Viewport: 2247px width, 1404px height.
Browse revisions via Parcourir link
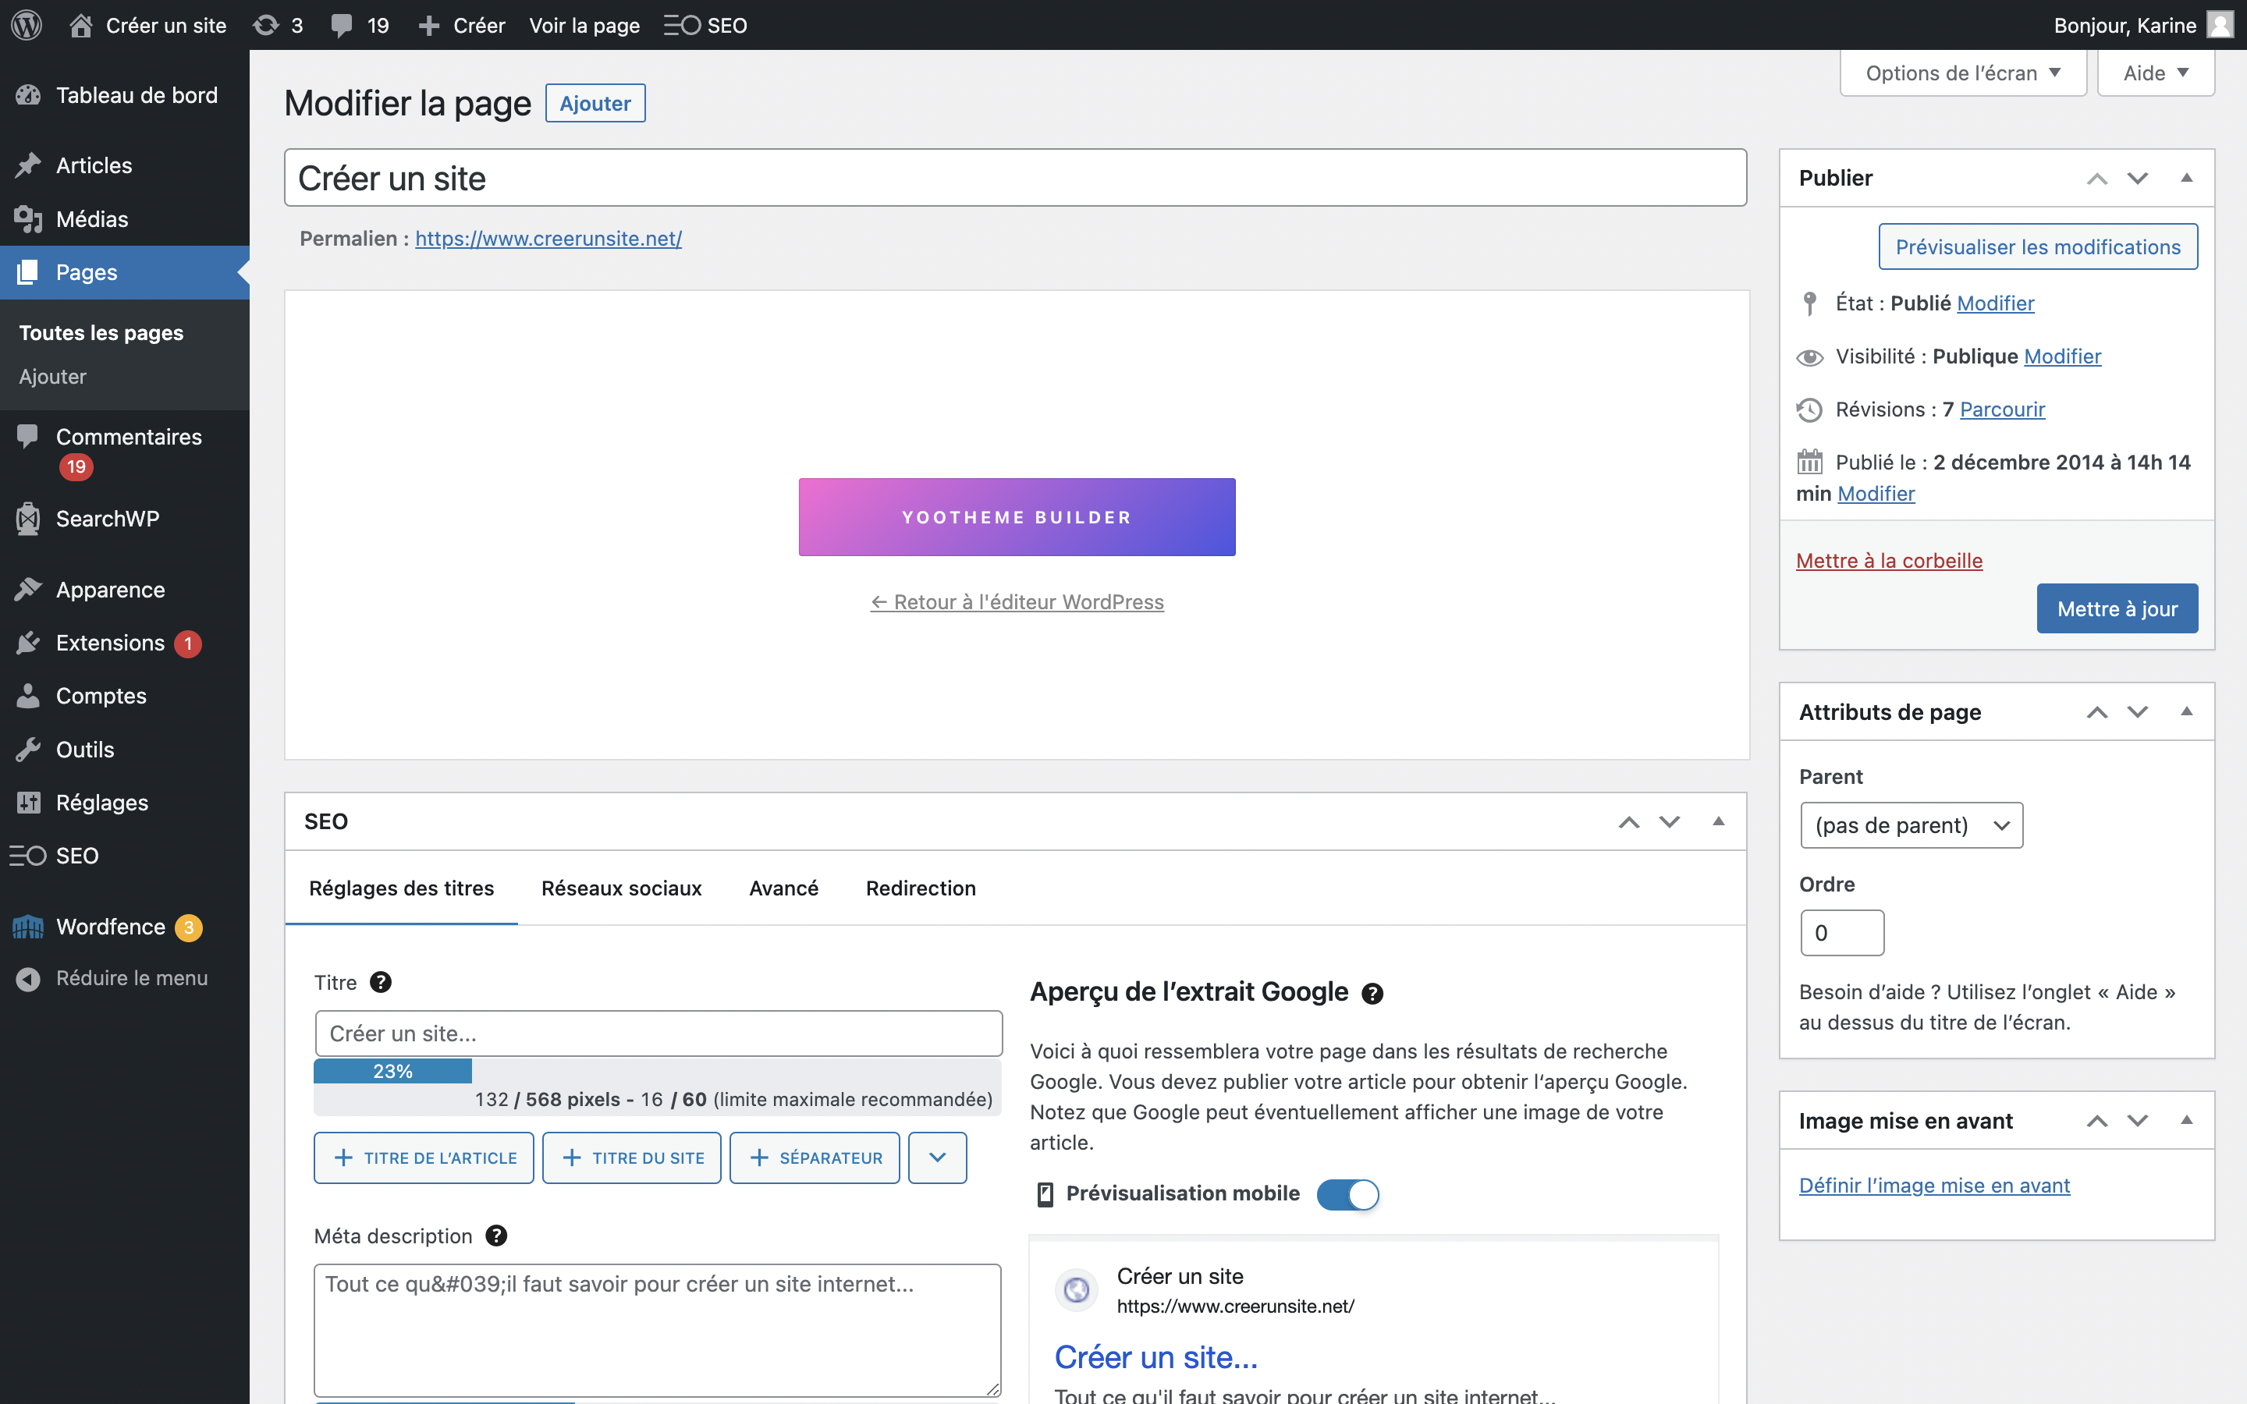pos(2002,409)
